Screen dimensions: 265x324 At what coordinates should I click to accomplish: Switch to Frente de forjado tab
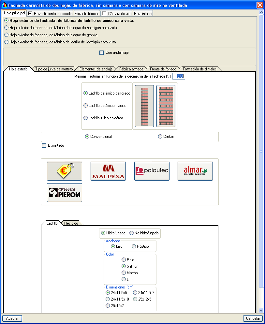click(163, 69)
